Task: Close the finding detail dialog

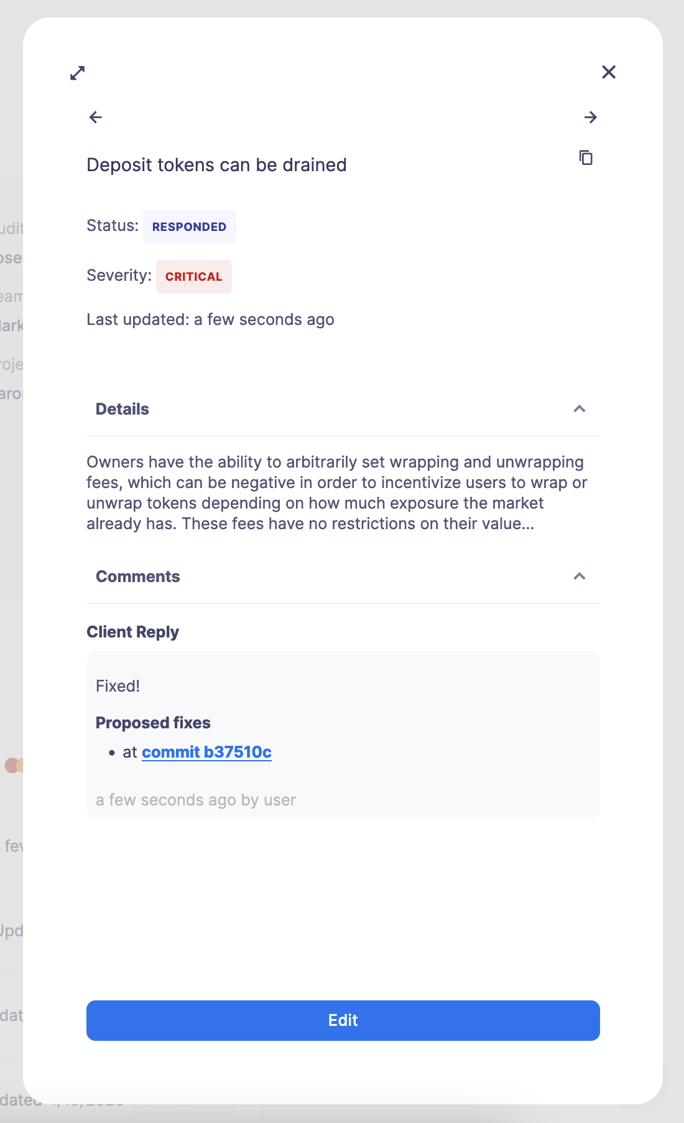Action: click(608, 72)
